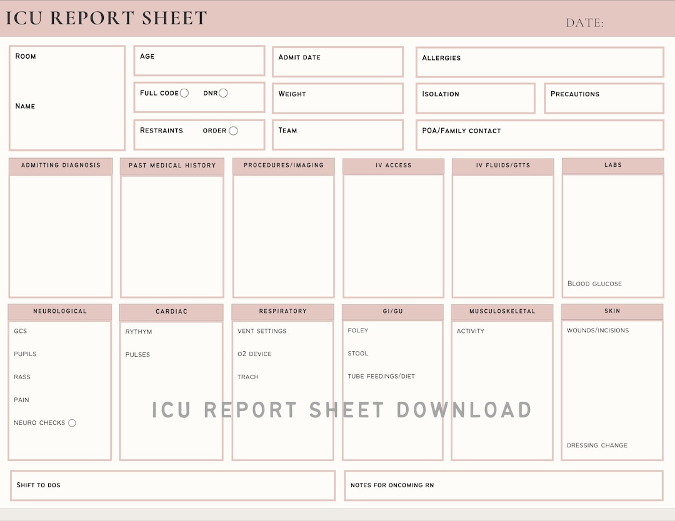Click the Weight input box

click(337, 97)
